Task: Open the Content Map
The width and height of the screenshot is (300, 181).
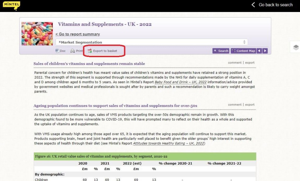Action: [243, 51]
